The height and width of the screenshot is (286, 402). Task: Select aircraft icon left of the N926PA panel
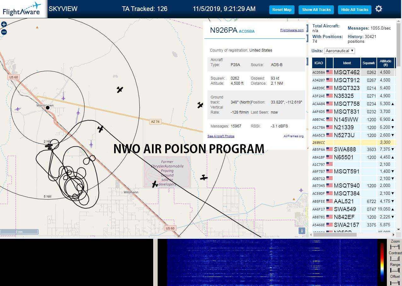[200, 105]
